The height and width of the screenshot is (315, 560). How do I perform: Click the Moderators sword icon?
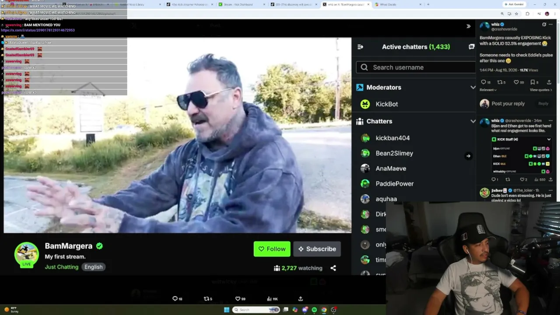pyautogui.click(x=360, y=87)
